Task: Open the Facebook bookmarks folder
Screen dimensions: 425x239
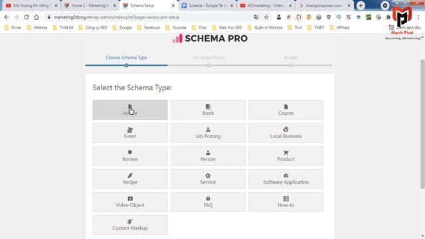Action: pos(149,27)
